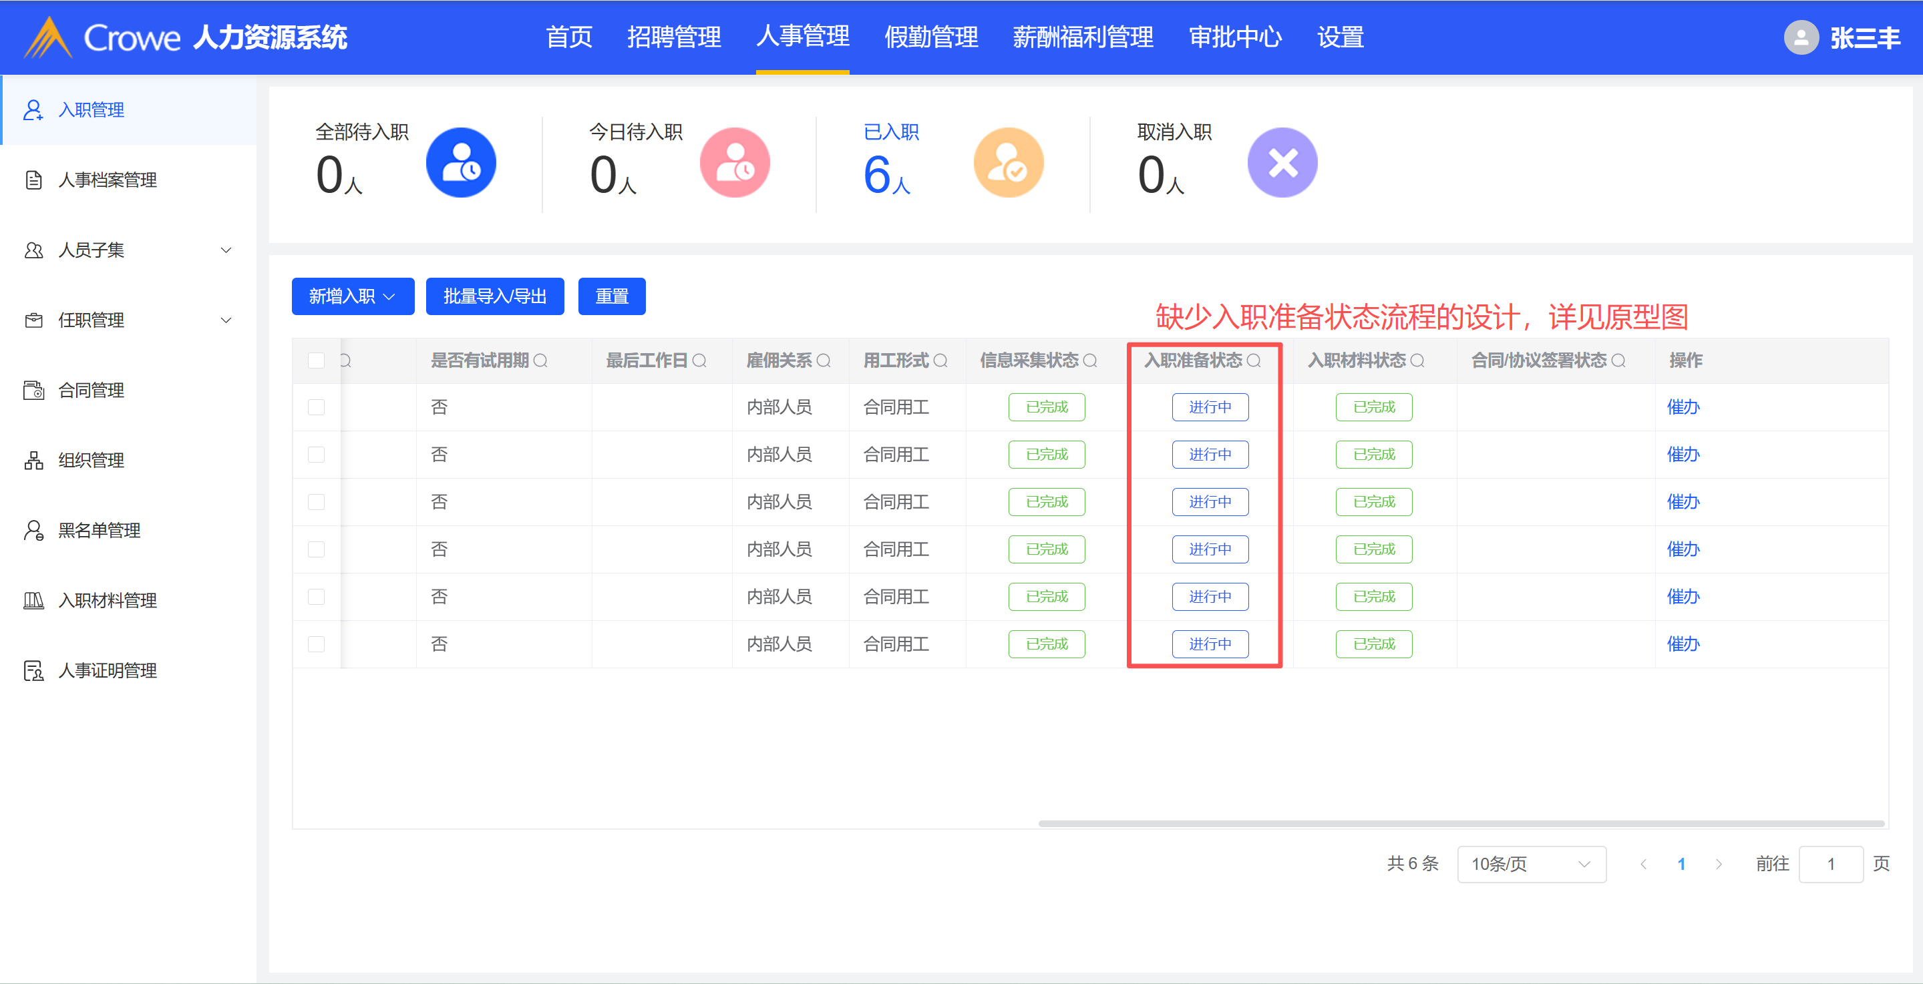Click the purple cancelled onboarding X icon
This screenshot has width=1923, height=984.
point(1282,163)
